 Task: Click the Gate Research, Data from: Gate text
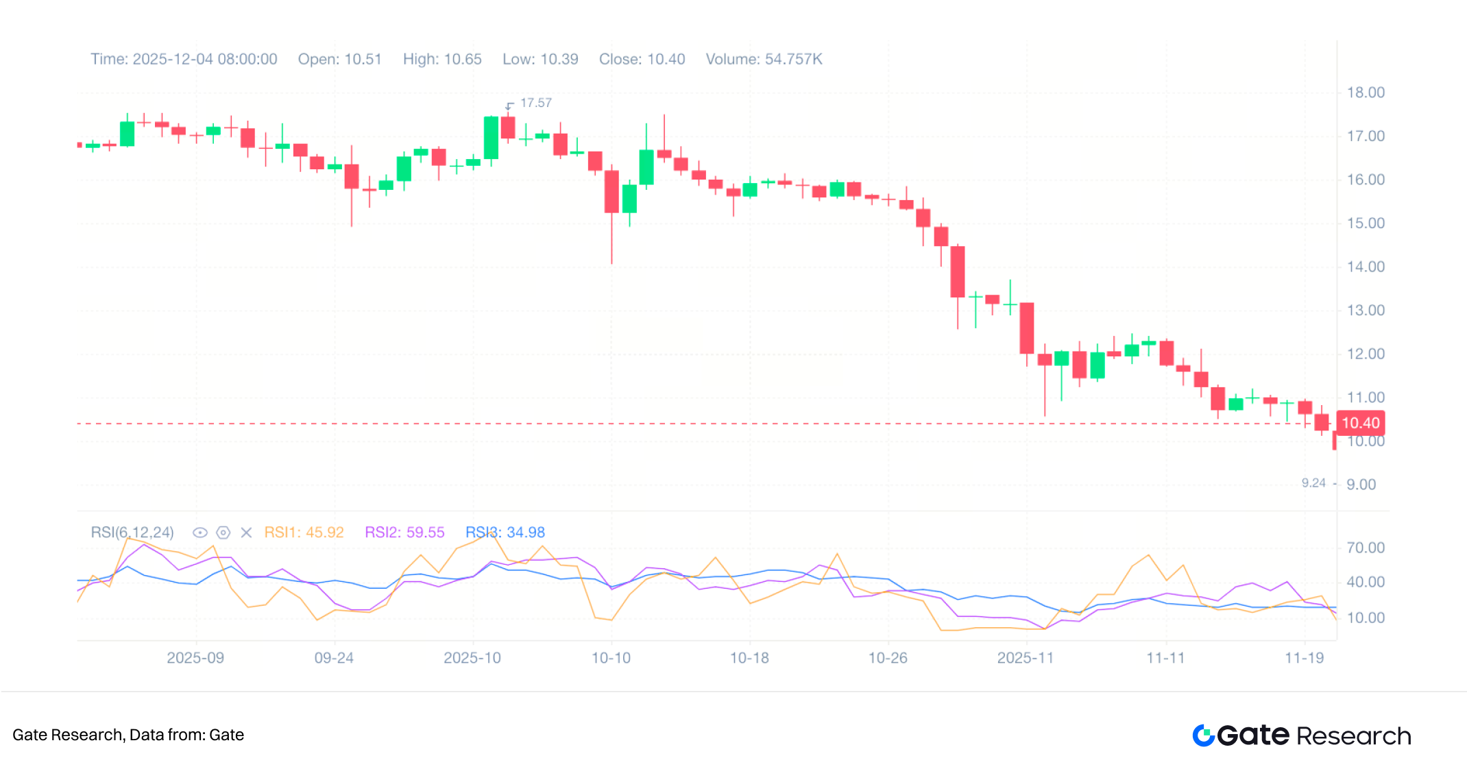(x=128, y=735)
